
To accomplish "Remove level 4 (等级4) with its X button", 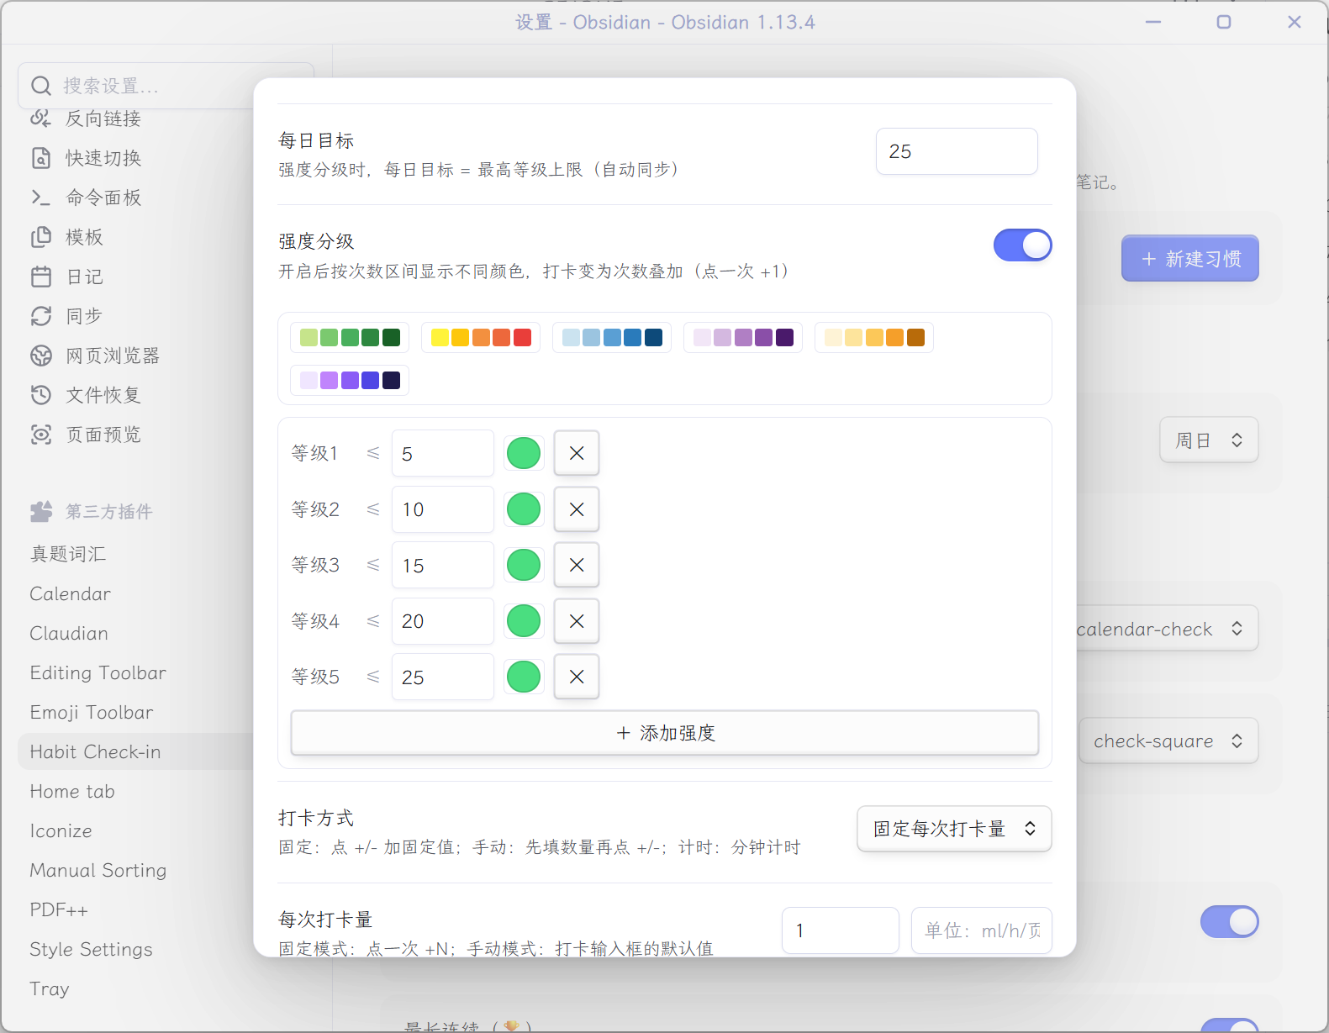I will 577,621.
